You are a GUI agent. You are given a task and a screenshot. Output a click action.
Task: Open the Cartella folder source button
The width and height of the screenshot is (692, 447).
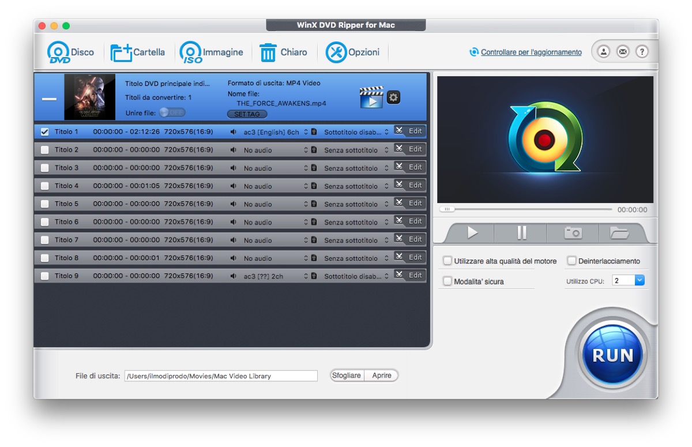pos(121,52)
